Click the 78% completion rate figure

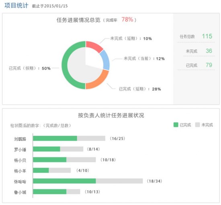tap(127, 19)
